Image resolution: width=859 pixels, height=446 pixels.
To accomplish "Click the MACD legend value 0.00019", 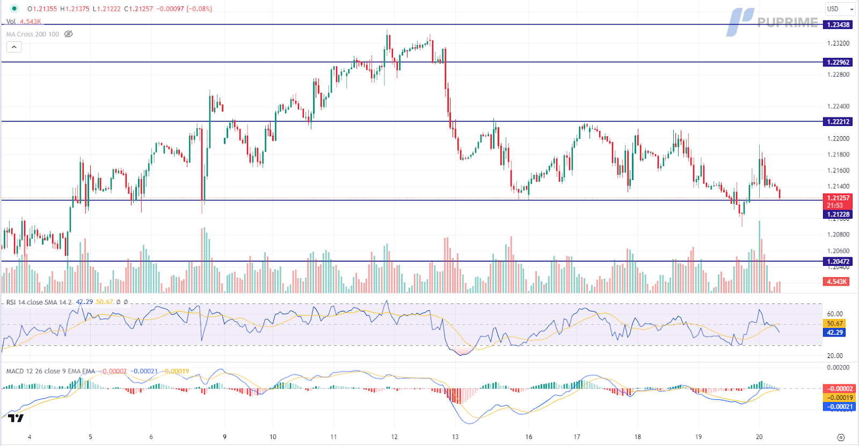I will [177, 371].
